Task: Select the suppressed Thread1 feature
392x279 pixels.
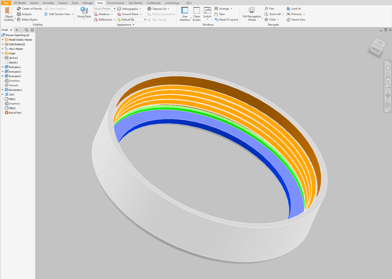Action: point(11,85)
